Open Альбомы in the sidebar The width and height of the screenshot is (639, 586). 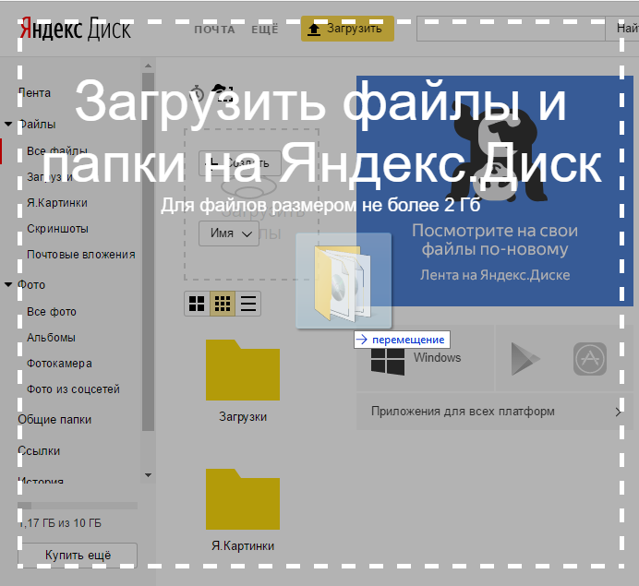pyautogui.click(x=51, y=338)
